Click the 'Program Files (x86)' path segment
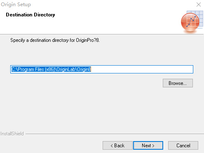Screen dimensions: 204x153 [36, 69]
